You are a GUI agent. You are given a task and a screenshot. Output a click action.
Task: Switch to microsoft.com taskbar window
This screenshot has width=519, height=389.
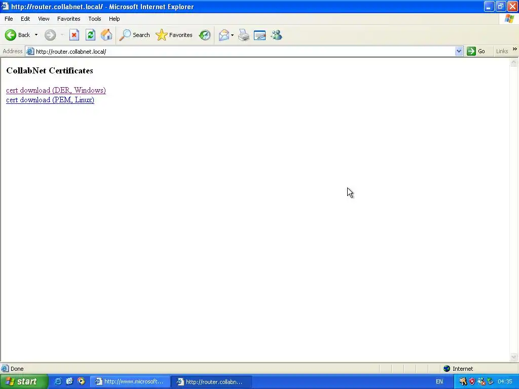(130, 382)
